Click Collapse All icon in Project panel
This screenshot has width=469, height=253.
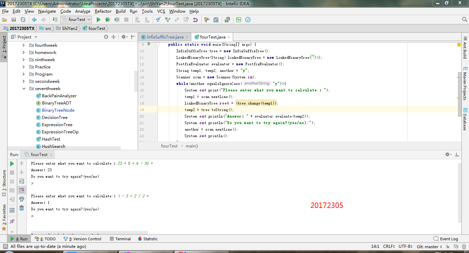click(113, 37)
